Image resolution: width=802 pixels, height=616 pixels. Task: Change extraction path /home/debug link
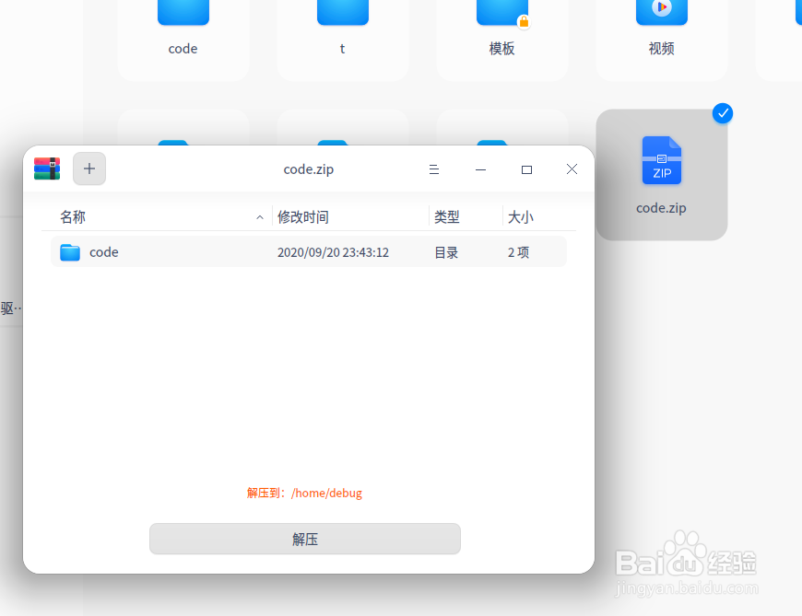[327, 493]
